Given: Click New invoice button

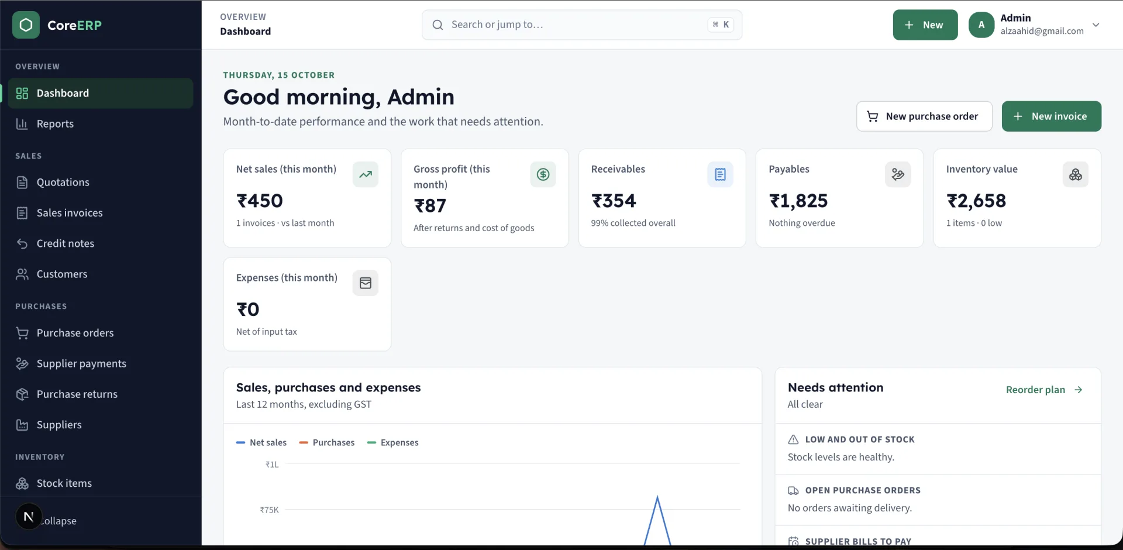Looking at the screenshot, I should [1051, 116].
